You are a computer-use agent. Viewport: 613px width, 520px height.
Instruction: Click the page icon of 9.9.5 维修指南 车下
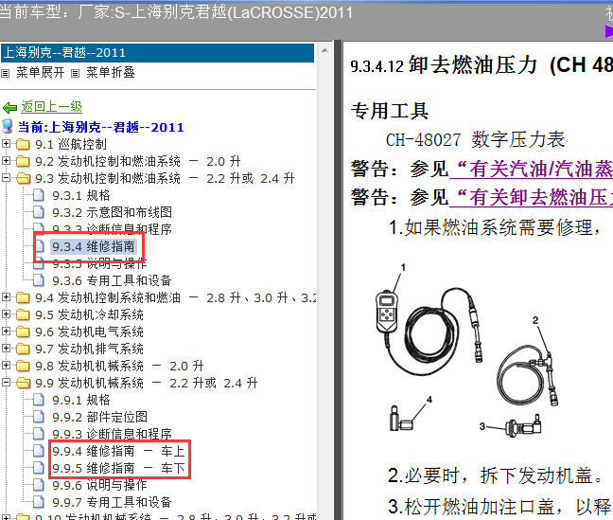[x=38, y=468]
